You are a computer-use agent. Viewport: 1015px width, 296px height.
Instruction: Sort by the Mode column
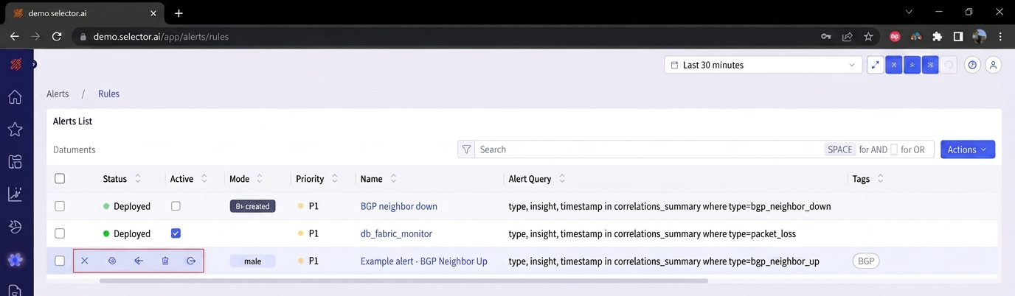[260, 179]
